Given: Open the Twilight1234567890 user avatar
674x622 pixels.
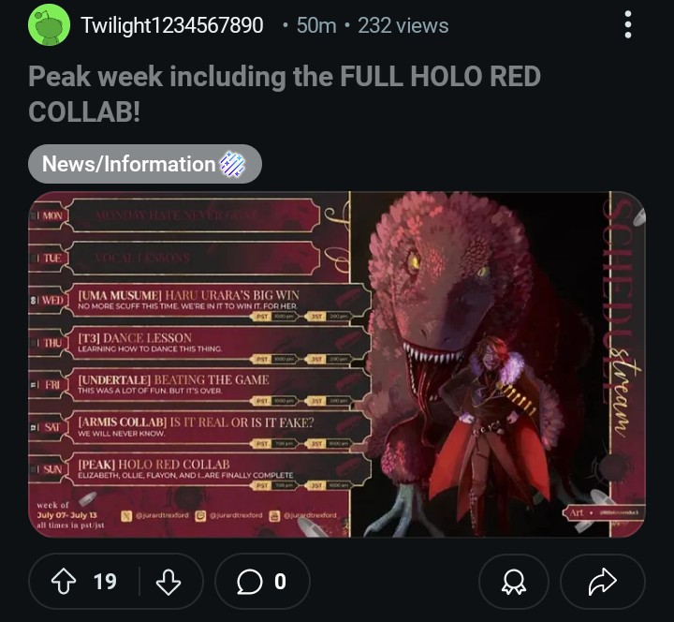Looking at the screenshot, I should (49, 25).
